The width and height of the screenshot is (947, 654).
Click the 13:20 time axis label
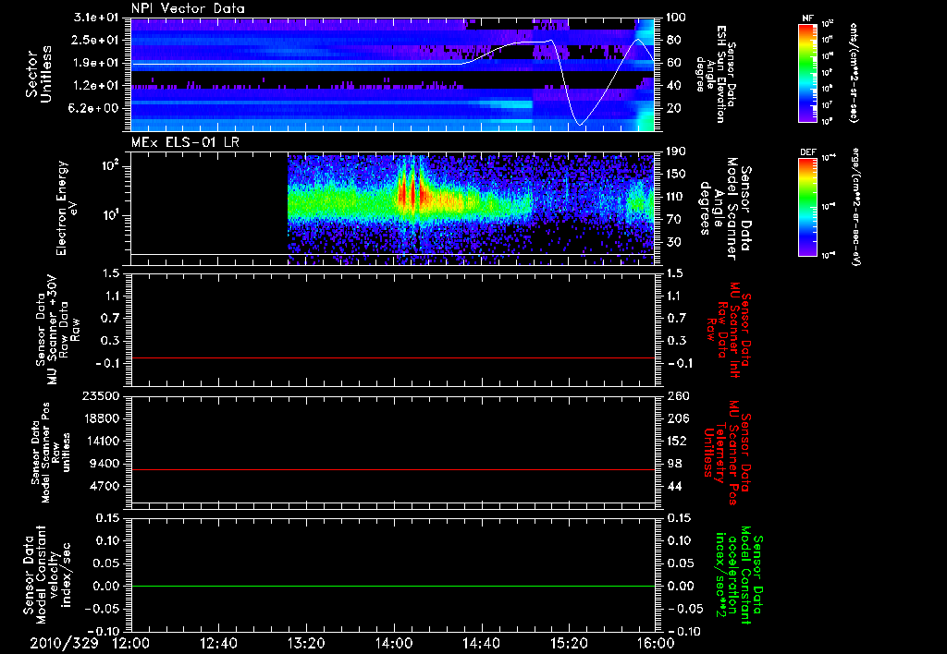click(306, 643)
